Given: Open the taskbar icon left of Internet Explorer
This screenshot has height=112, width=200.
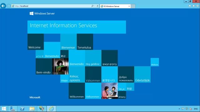Looking at the screenshot, I should tap(42, 109).
